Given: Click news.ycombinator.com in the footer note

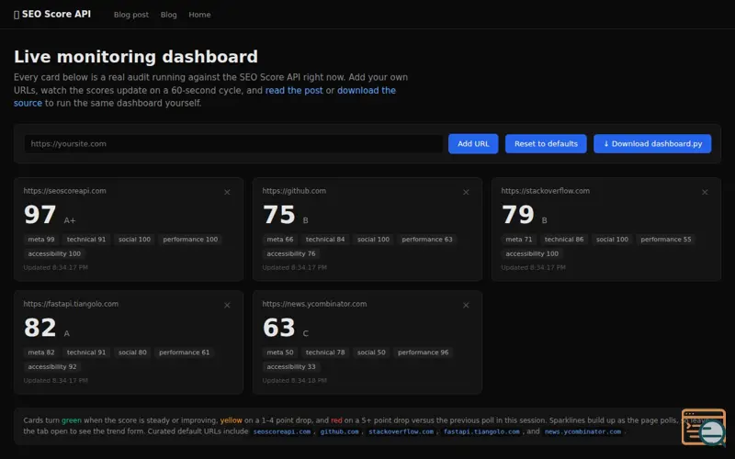Looking at the screenshot, I should [582, 431].
